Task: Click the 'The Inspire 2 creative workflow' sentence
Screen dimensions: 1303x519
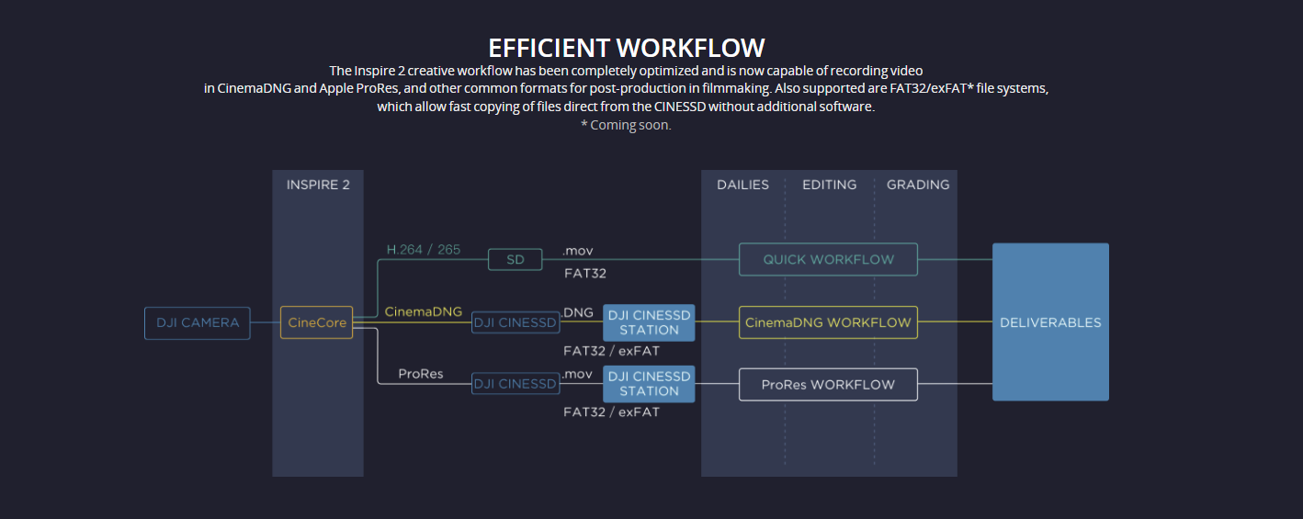Action: [626, 71]
